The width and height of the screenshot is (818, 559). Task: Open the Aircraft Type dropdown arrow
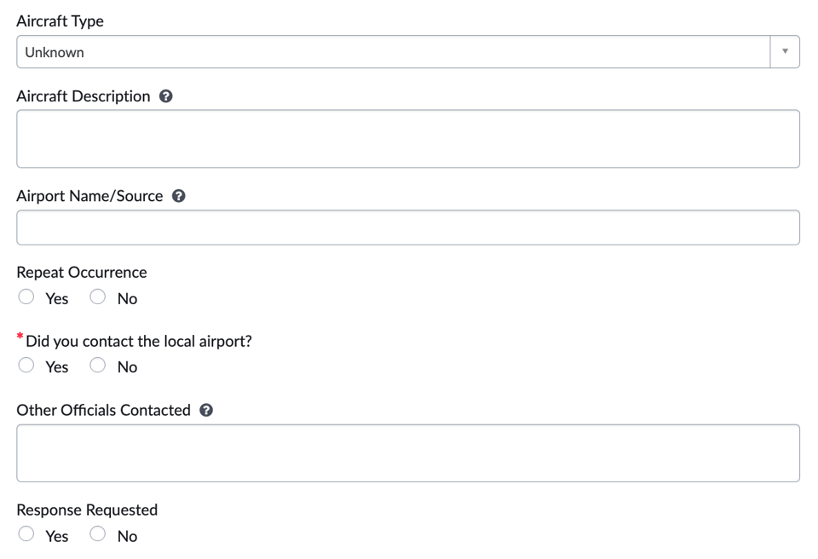[x=785, y=52]
